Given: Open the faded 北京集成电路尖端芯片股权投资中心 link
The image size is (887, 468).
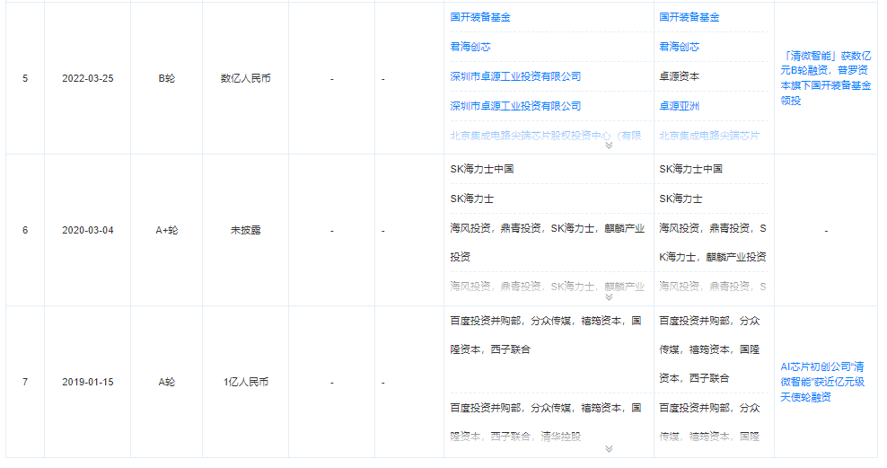Looking at the screenshot, I should [x=545, y=136].
